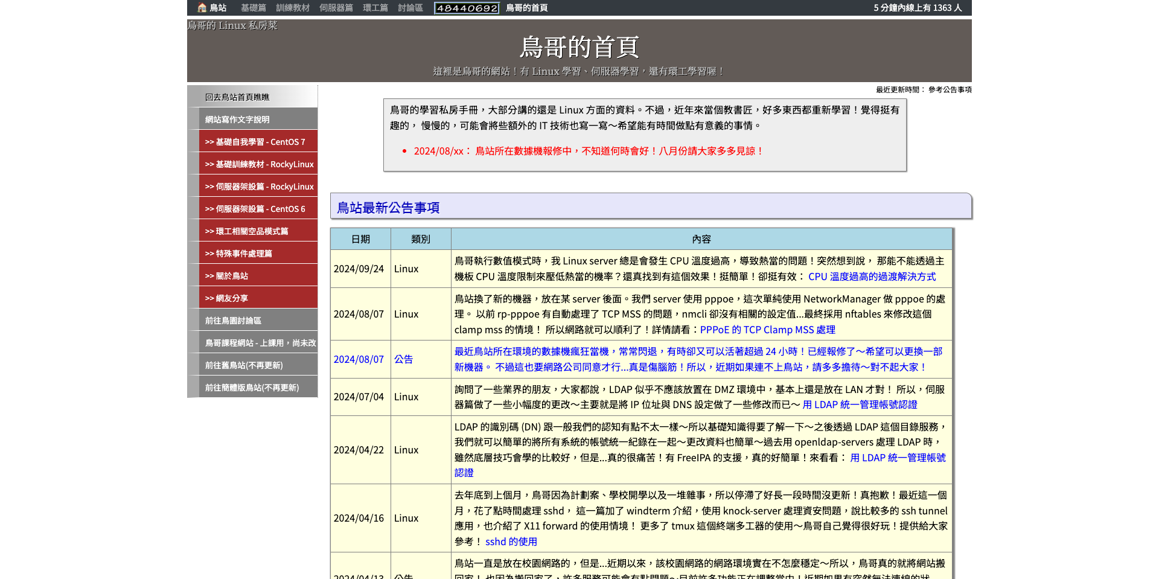Follow the sshd 的使用 link

point(511,542)
